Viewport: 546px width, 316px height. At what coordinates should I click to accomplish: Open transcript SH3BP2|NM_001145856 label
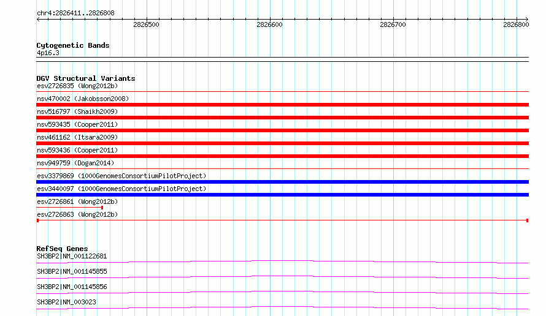click(72, 287)
